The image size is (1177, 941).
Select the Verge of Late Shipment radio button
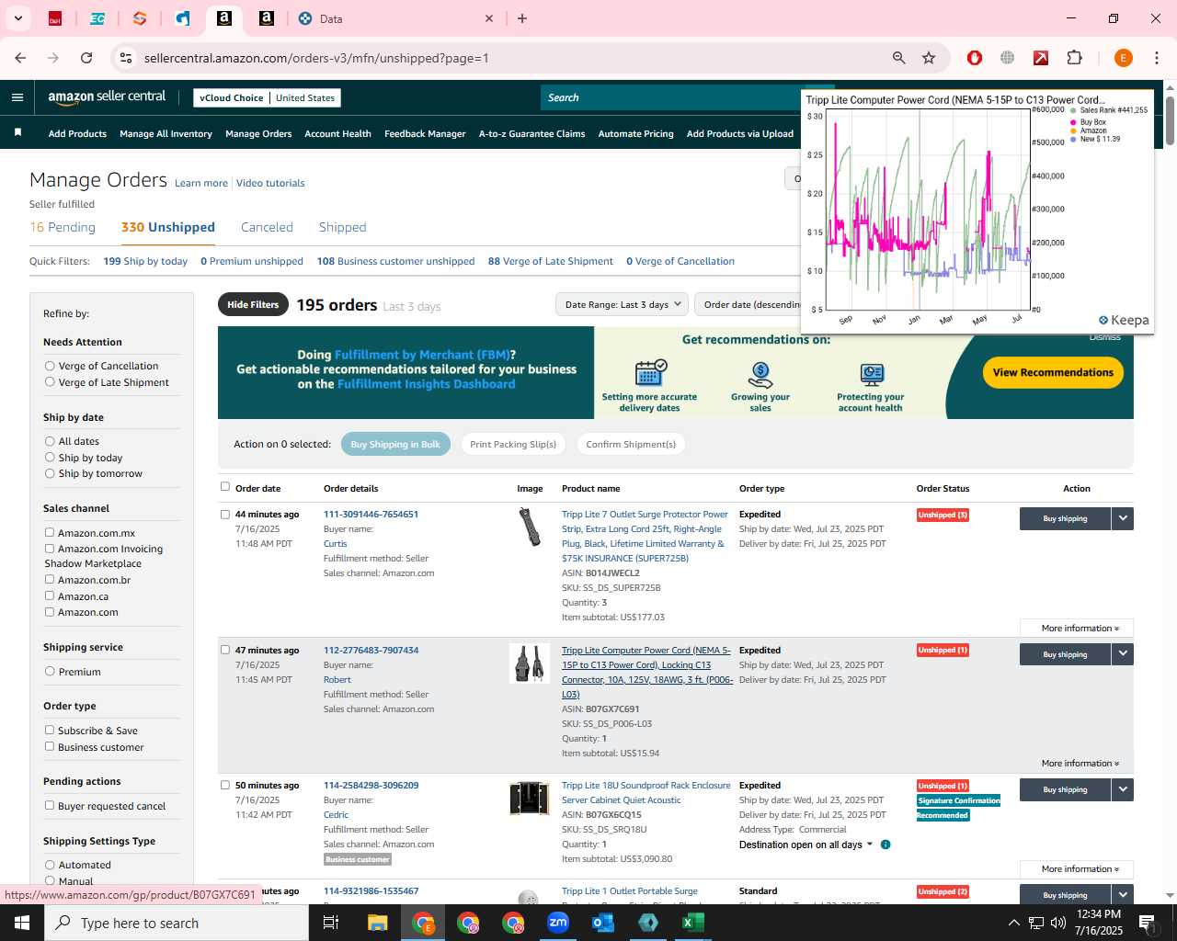[x=50, y=382]
